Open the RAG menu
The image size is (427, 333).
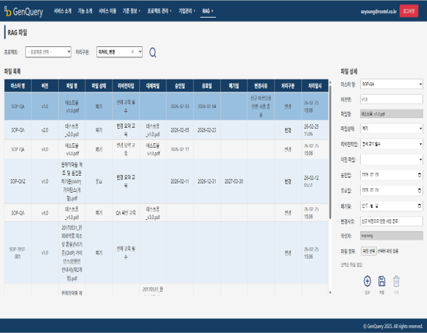208,11
